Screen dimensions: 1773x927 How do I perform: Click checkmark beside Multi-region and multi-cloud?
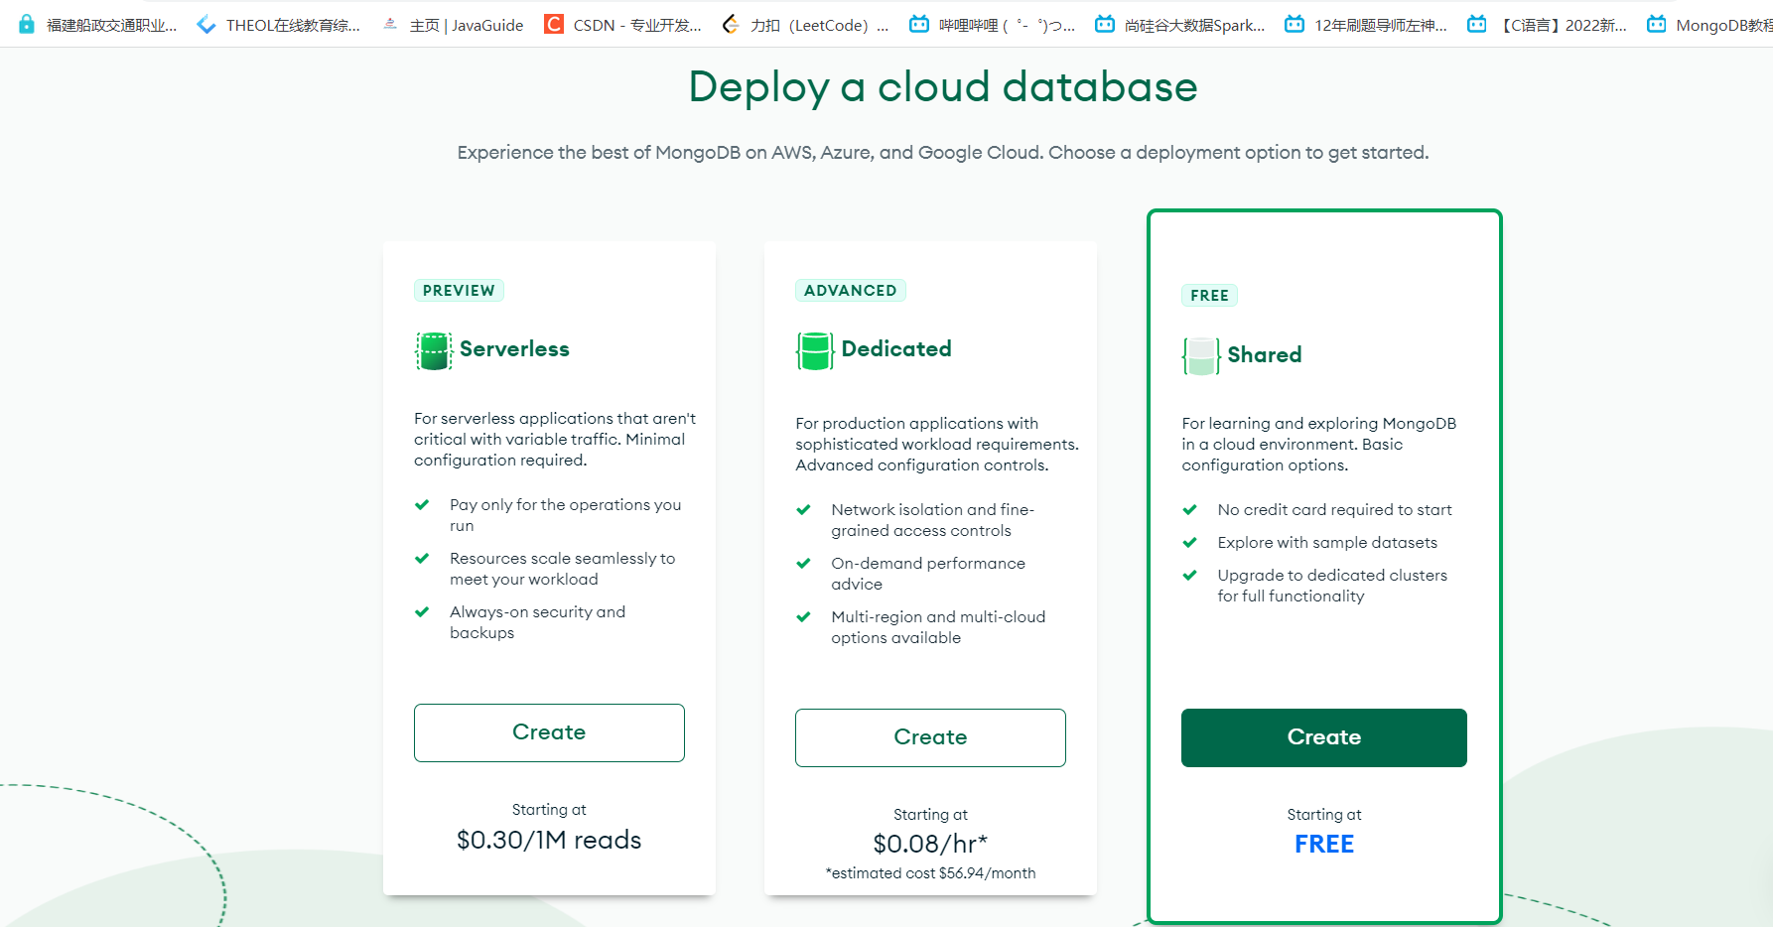[x=803, y=616]
